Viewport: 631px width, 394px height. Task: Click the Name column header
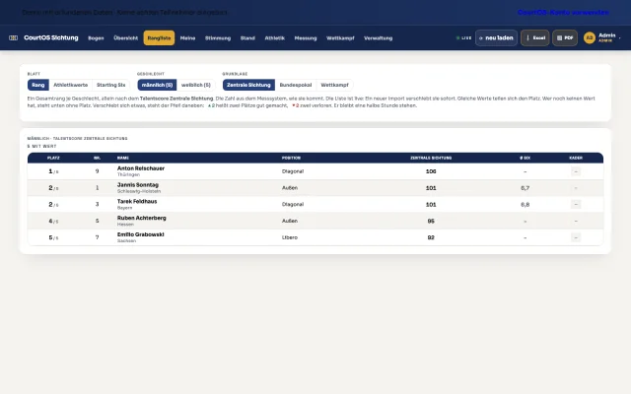click(123, 158)
